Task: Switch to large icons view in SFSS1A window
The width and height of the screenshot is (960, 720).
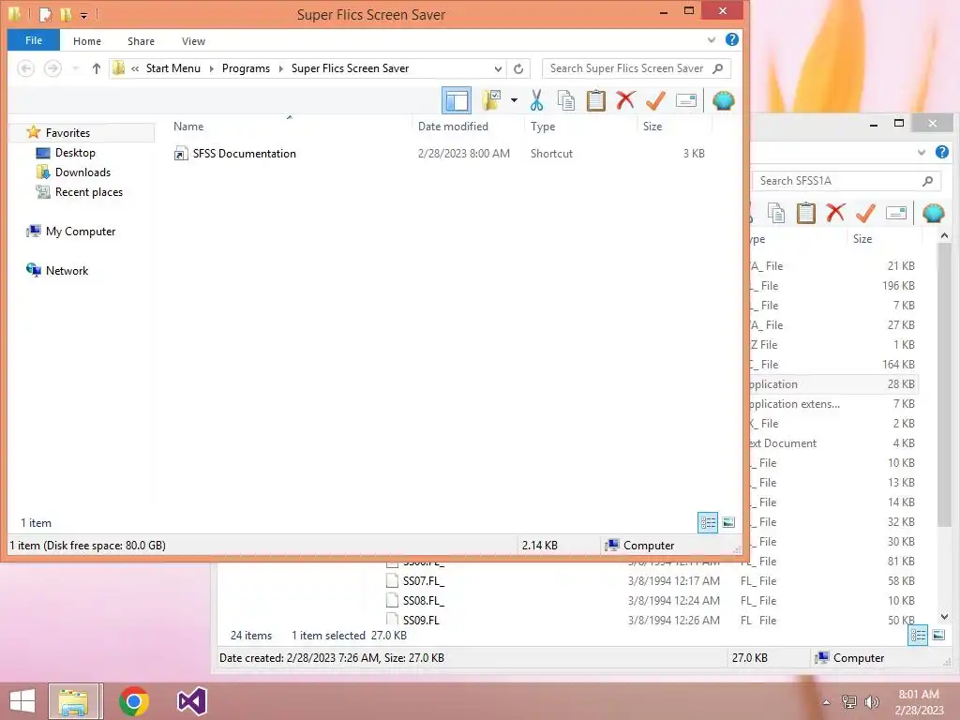Action: (x=938, y=635)
